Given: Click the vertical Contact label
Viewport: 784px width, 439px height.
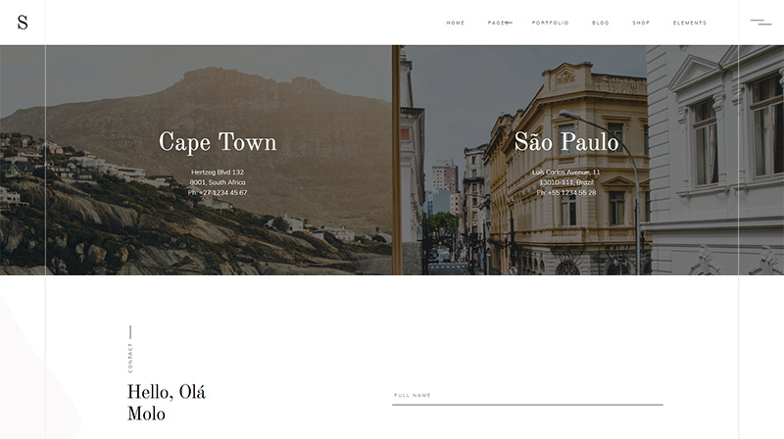Looking at the screenshot, I should click(130, 357).
